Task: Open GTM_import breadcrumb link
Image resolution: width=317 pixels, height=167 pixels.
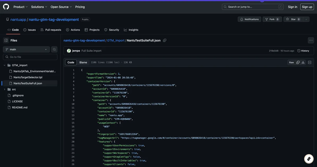Action: [116, 40]
